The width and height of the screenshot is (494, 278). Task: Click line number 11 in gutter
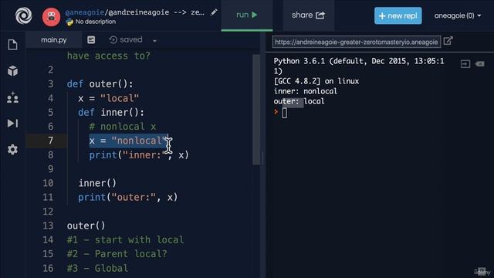tap(48, 198)
